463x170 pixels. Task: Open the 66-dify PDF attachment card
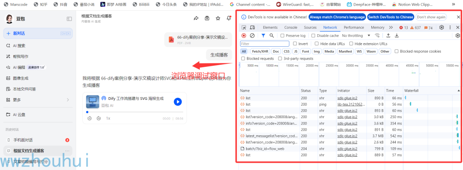click(198, 39)
